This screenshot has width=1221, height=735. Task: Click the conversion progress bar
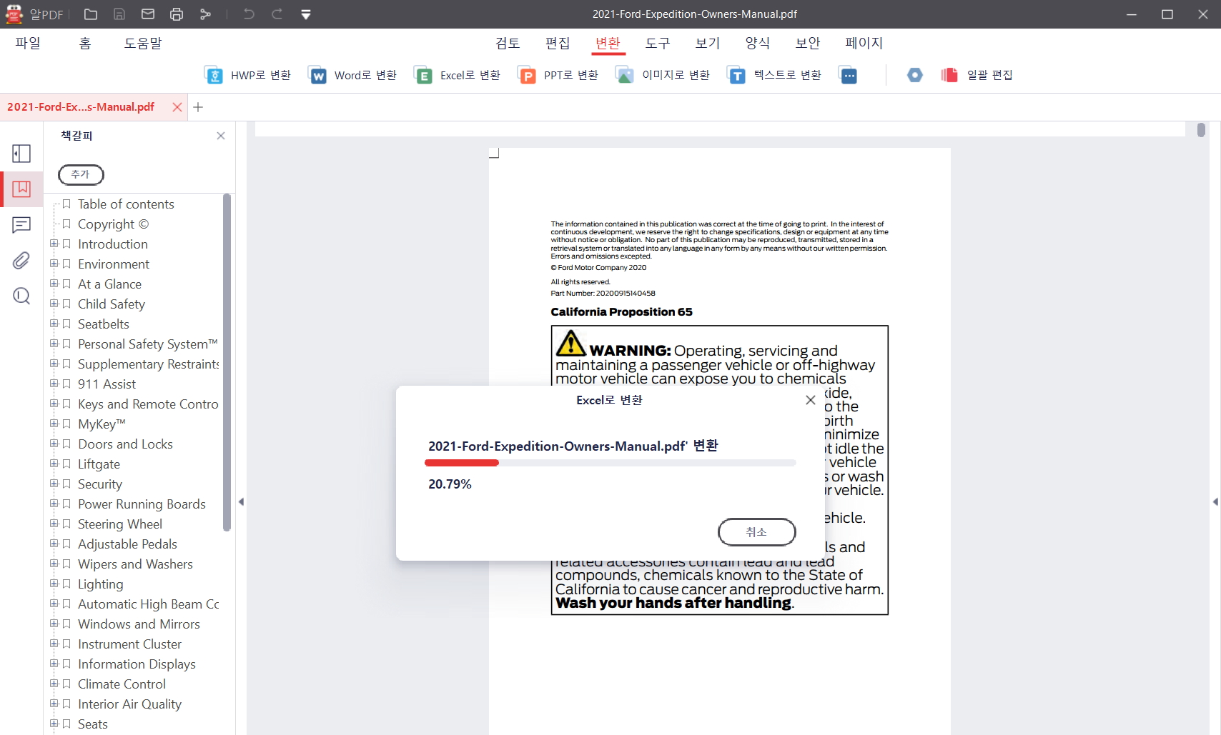tap(610, 463)
